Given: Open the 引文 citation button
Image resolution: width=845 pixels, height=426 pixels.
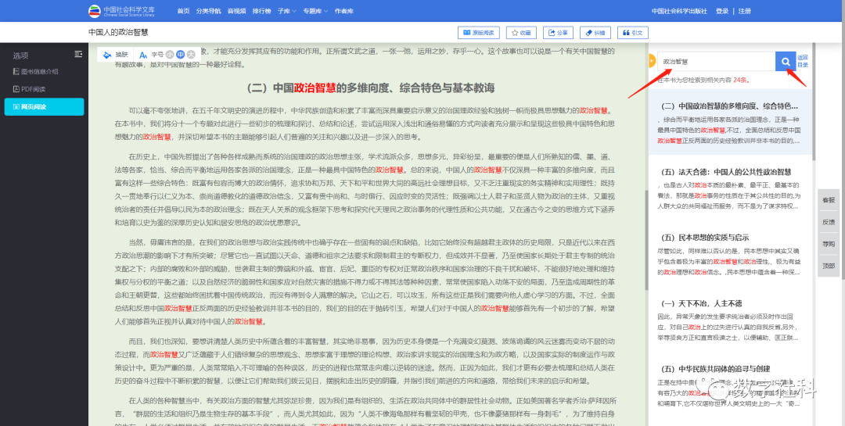Looking at the screenshot, I should (x=633, y=33).
